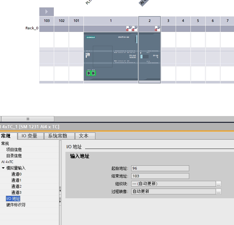
Task: Select the SM 1231 TC module in slot 2
Action: click(x=149, y=56)
